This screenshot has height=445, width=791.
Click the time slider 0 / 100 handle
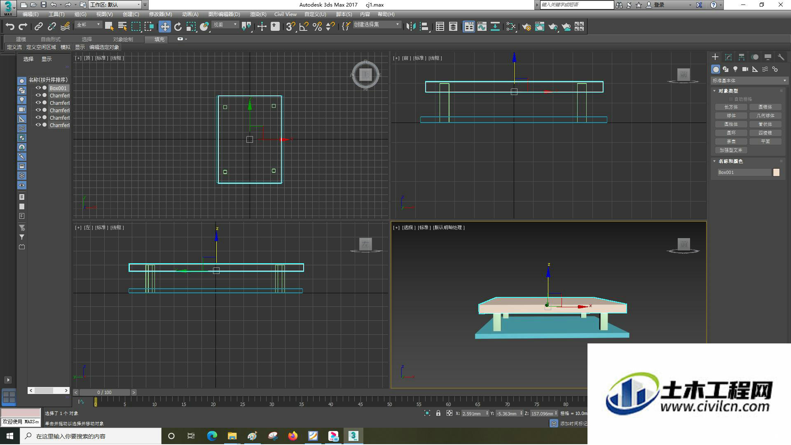[x=105, y=392]
